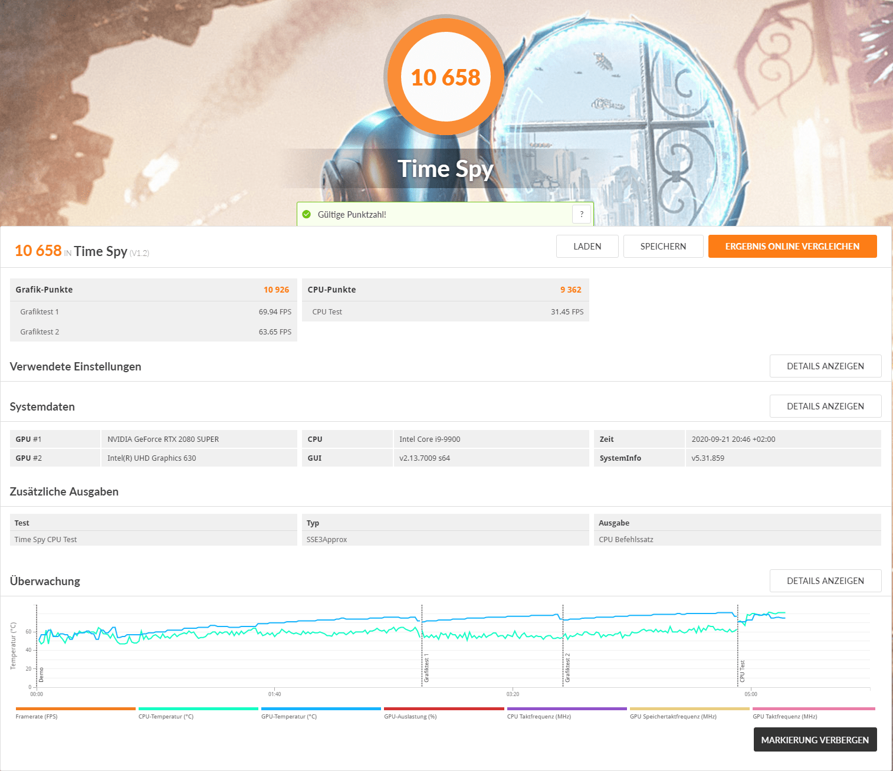Click the 03:20 time axis label

pyautogui.click(x=513, y=694)
